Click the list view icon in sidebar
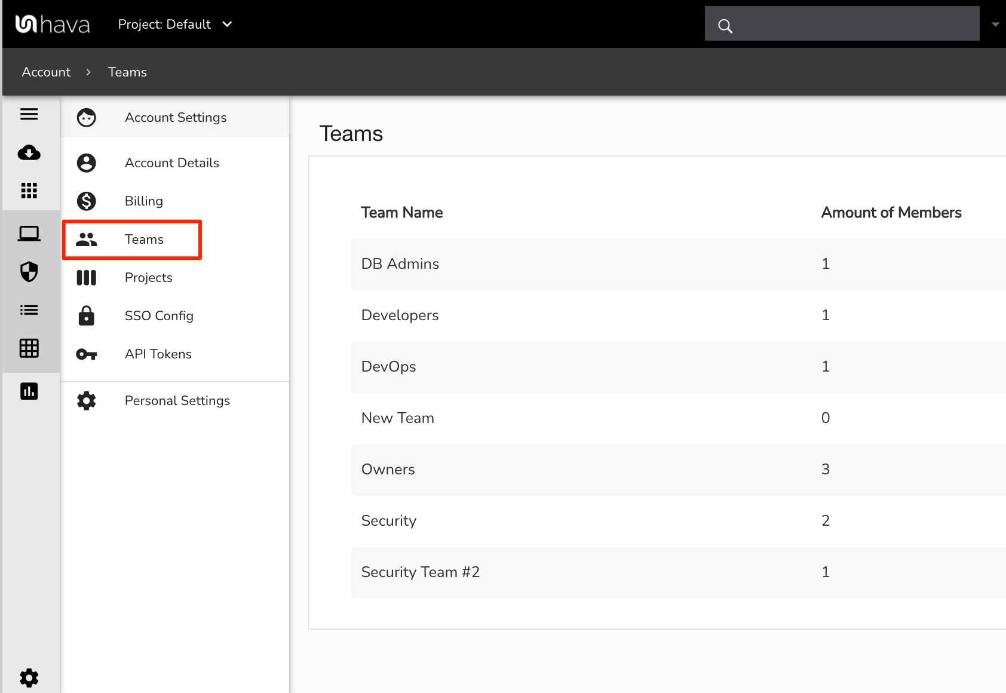The image size is (1006, 693). pos(29,310)
